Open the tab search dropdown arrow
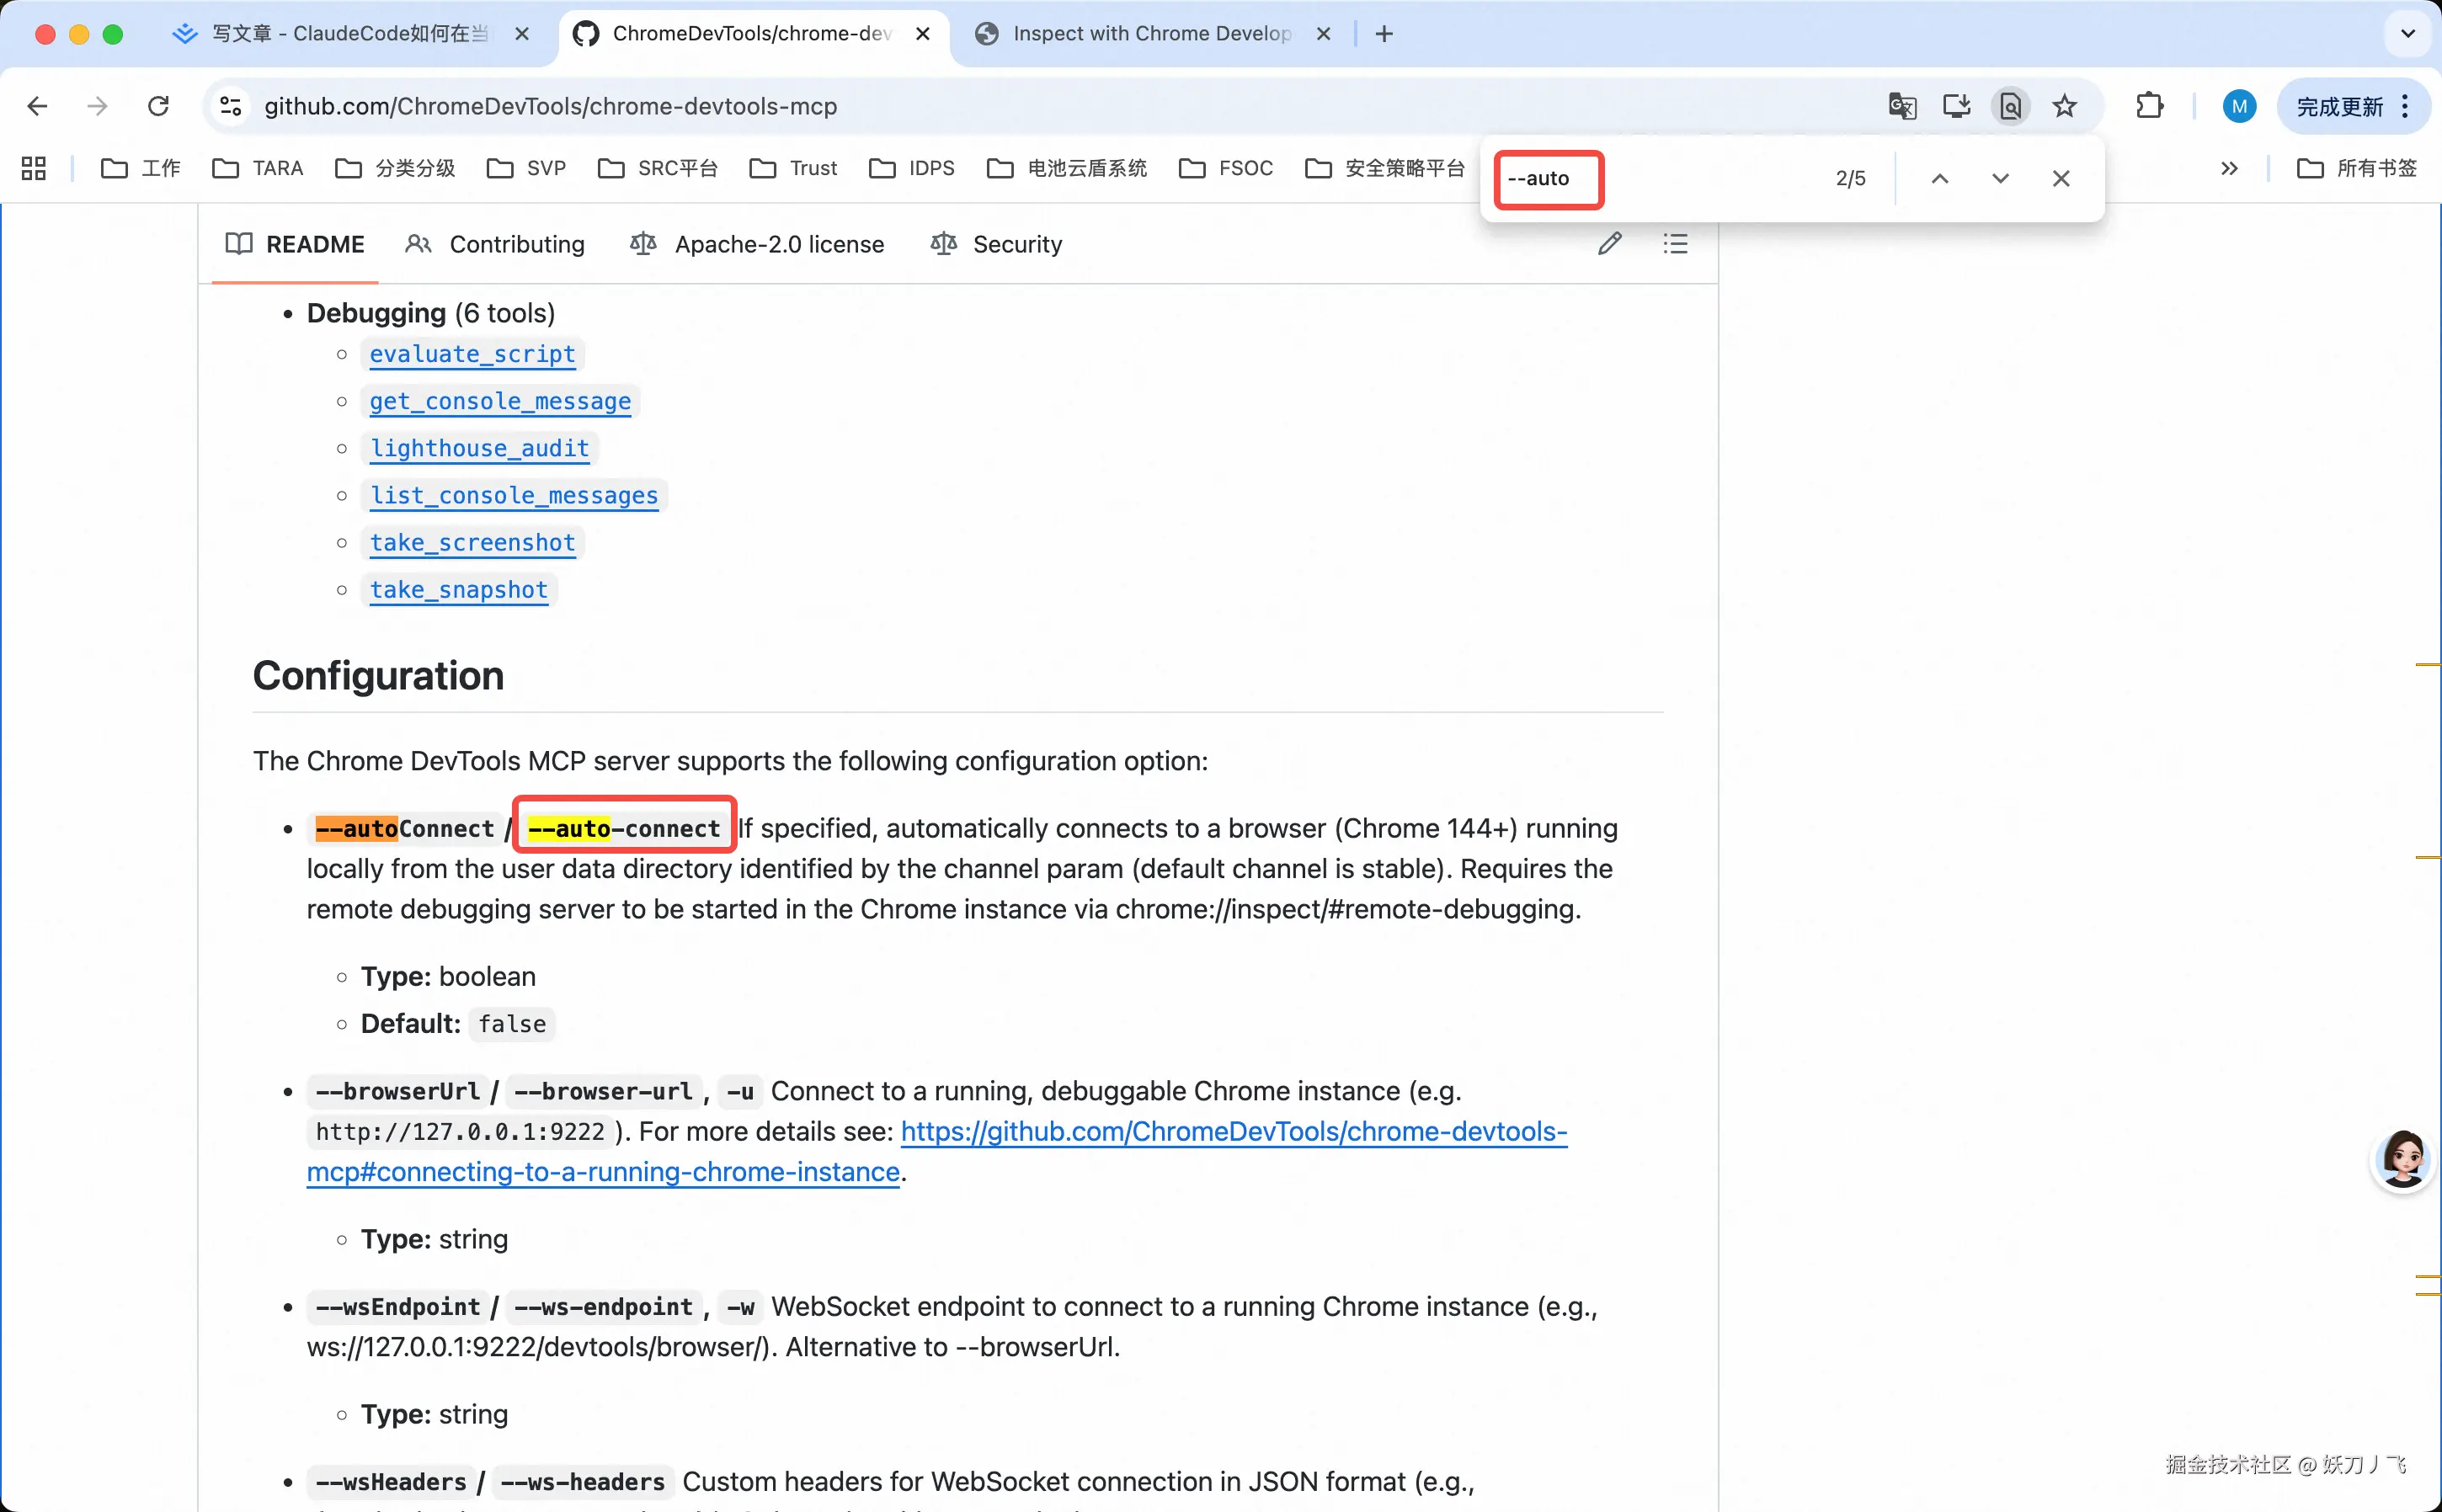Image resolution: width=2442 pixels, height=1512 pixels. click(2407, 34)
